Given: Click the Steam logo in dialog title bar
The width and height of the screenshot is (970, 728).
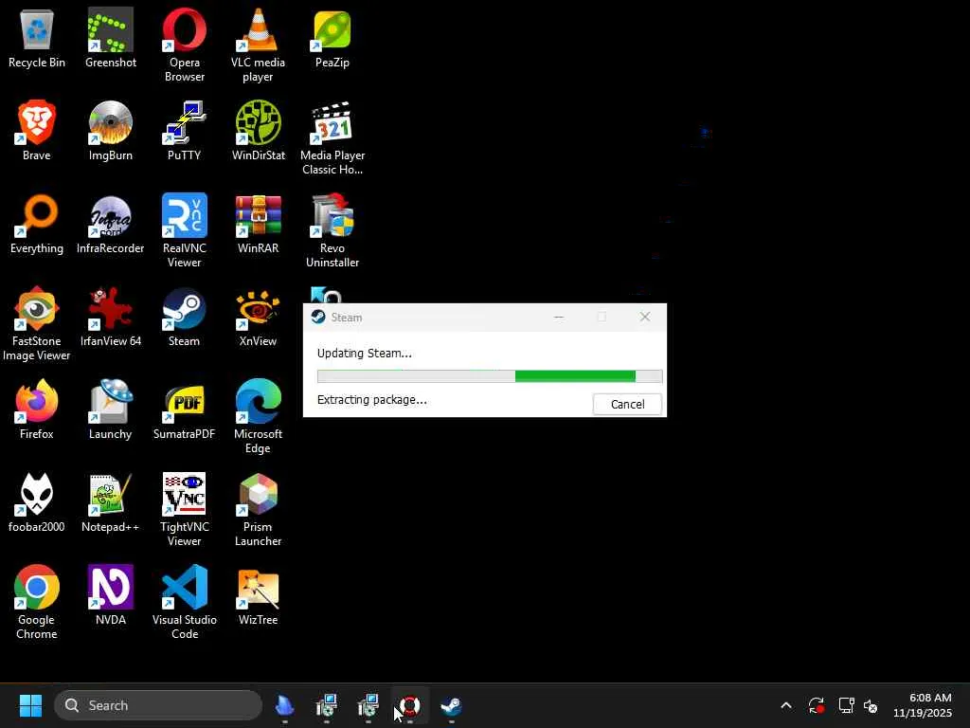Looking at the screenshot, I should 318,317.
